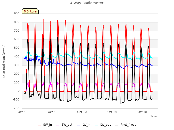Click the Time axis title
Screen dimensions: 174x130
click(x=154, y=116)
